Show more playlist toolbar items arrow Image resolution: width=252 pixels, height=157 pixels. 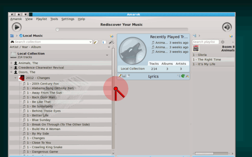pyautogui.click(x=233, y=42)
